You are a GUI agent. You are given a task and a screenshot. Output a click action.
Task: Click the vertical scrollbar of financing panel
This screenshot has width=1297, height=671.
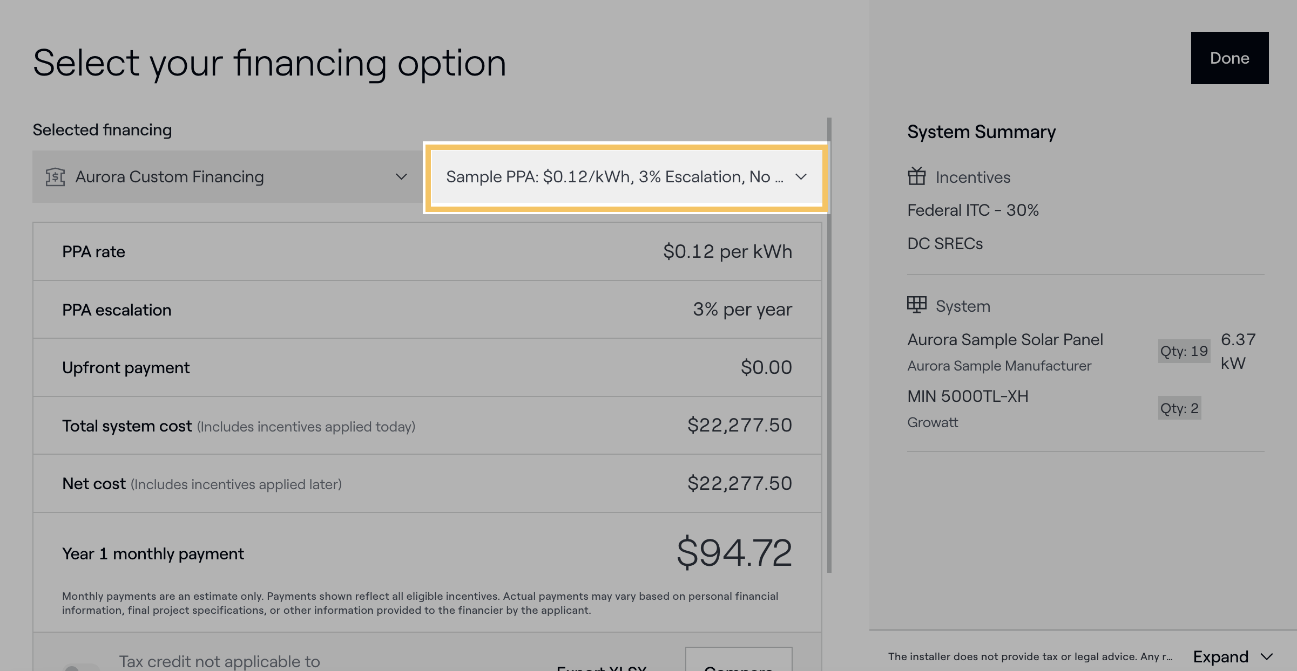[x=829, y=345]
